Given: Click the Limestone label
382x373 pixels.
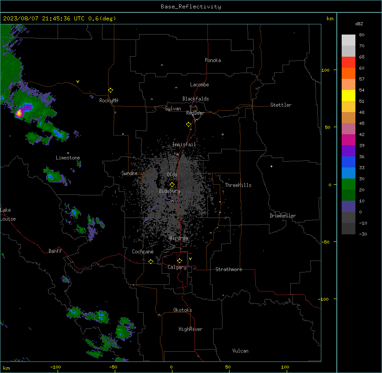Looking at the screenshot, I should (68, 158).
